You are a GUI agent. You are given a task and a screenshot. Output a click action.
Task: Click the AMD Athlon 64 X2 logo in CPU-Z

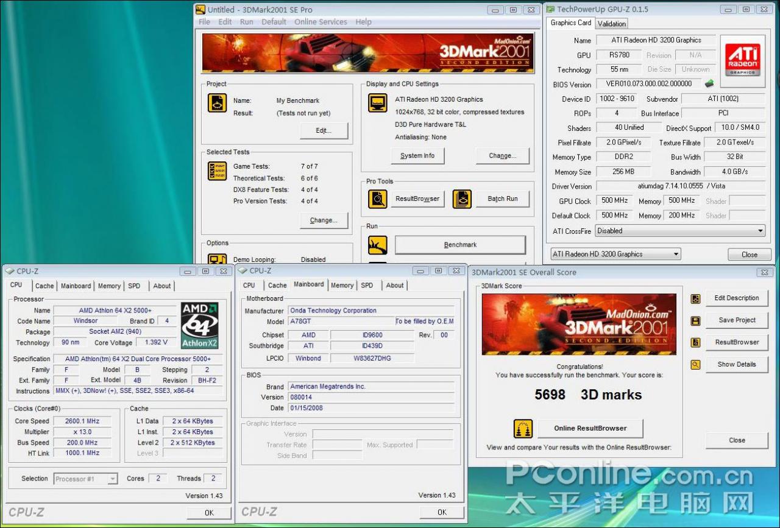(x=200, y=326)
